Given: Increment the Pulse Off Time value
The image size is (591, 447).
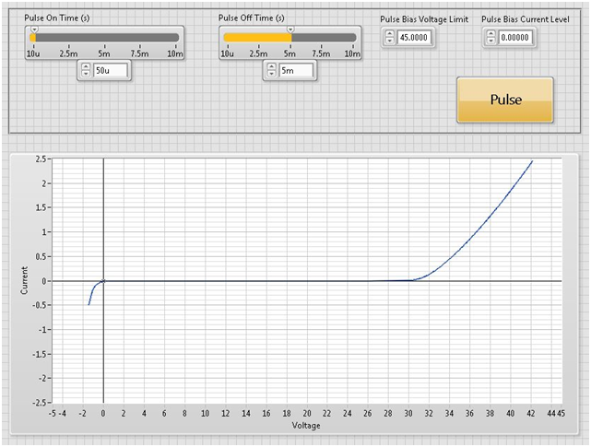Looking at the screenshot, I should 271,66.
